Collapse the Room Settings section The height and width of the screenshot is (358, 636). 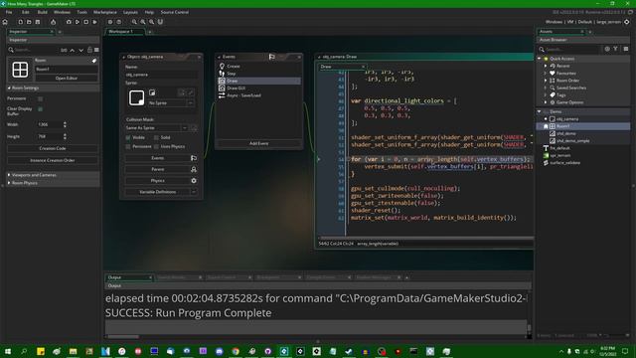9,89
